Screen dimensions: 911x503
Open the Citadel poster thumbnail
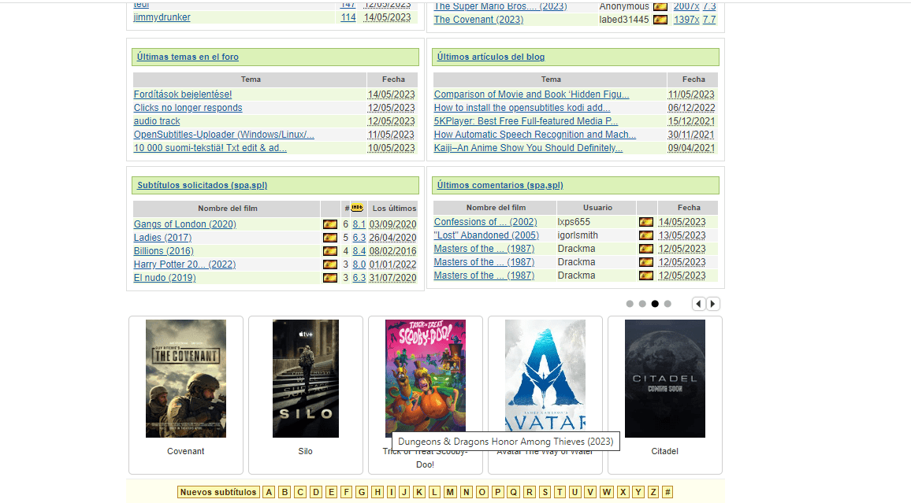click(x=664, y=379)
